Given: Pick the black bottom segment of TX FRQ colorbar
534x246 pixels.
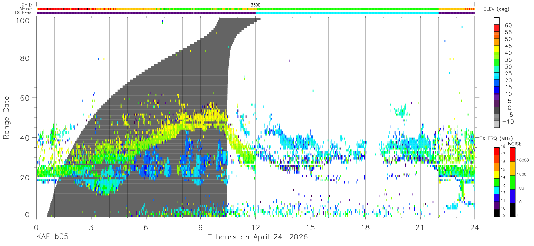Looking at the screenshot, I should click(497, 213).
